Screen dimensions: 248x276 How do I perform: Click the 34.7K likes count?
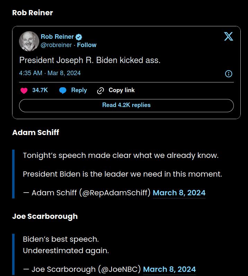click(x=40, y=90)
